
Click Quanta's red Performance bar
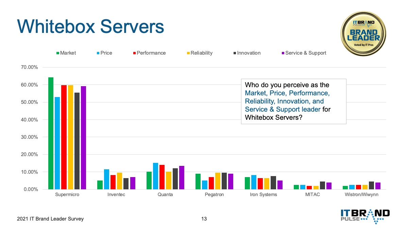pyautogui.click(x=162, y=177)
